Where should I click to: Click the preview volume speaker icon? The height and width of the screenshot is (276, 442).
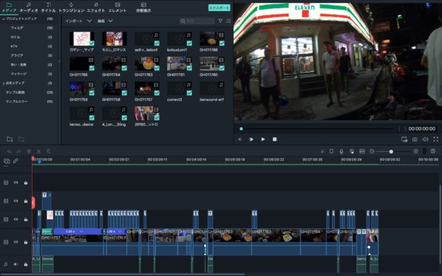coord(425,139)
